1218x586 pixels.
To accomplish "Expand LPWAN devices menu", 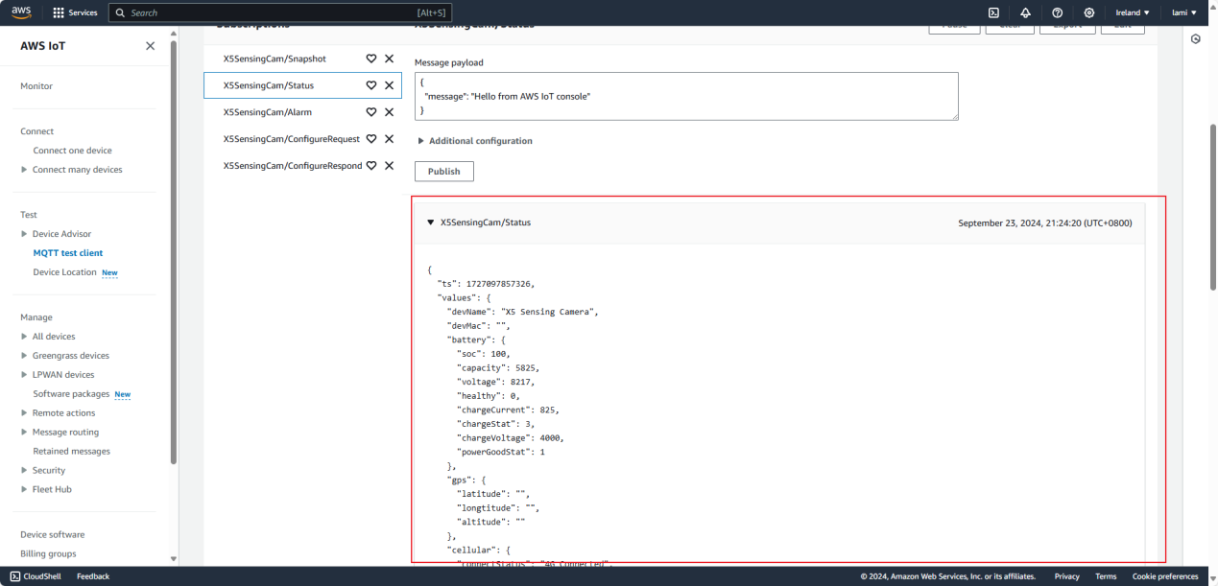I will [24, 375].
